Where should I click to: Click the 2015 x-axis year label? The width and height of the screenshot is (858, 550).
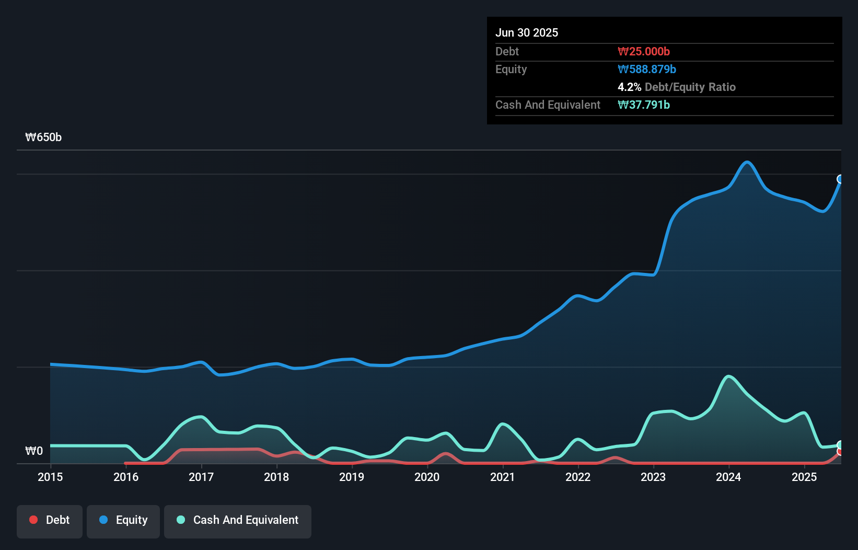[x=50, y=477]
